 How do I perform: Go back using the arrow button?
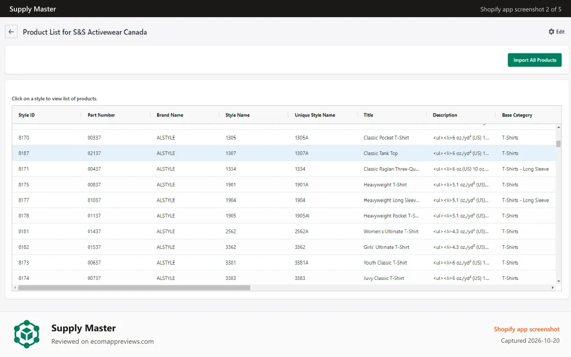click(11, 32)
